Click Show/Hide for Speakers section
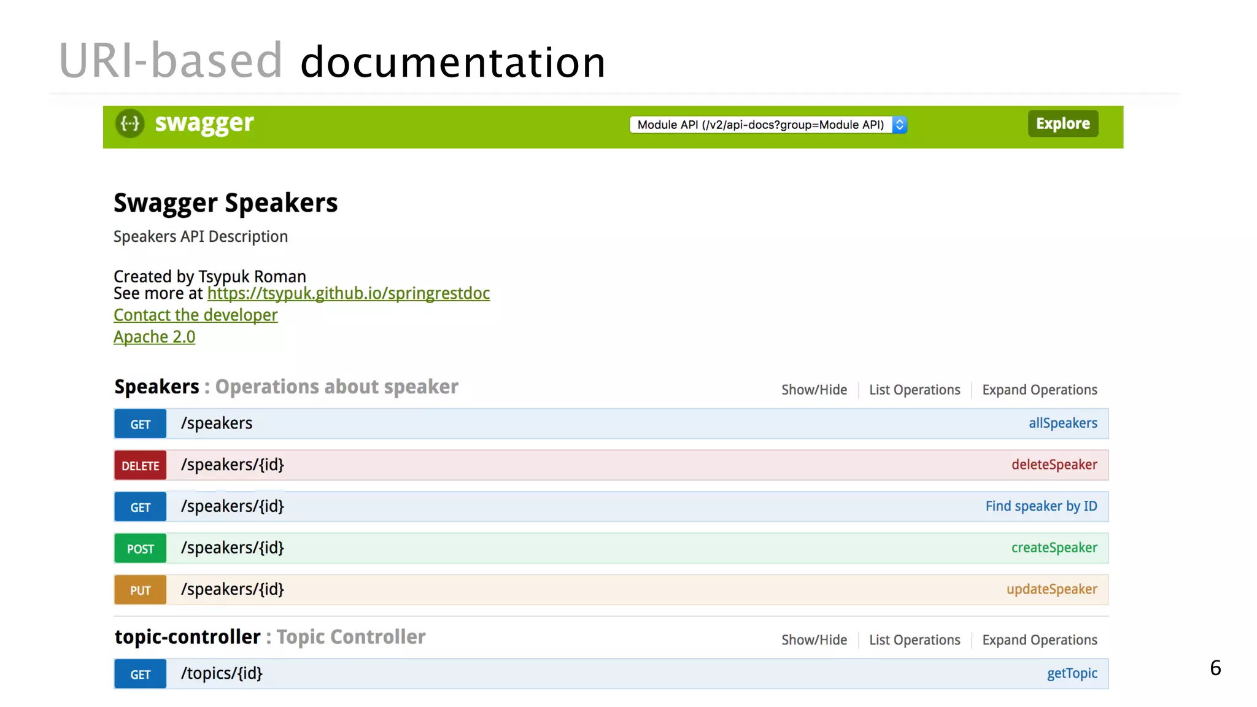This screenshot has width=1257, height=707. click(x=814, y=390)
